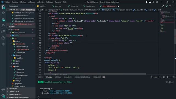Image resolution: width=176 pixels, height=99 pixels.
Task: Click the Explorer more actions ellipsis
Action: [32, 6]
